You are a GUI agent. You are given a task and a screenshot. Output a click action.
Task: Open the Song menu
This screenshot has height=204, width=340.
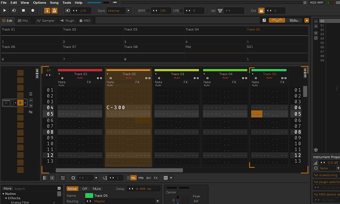(x=53, y=2)
